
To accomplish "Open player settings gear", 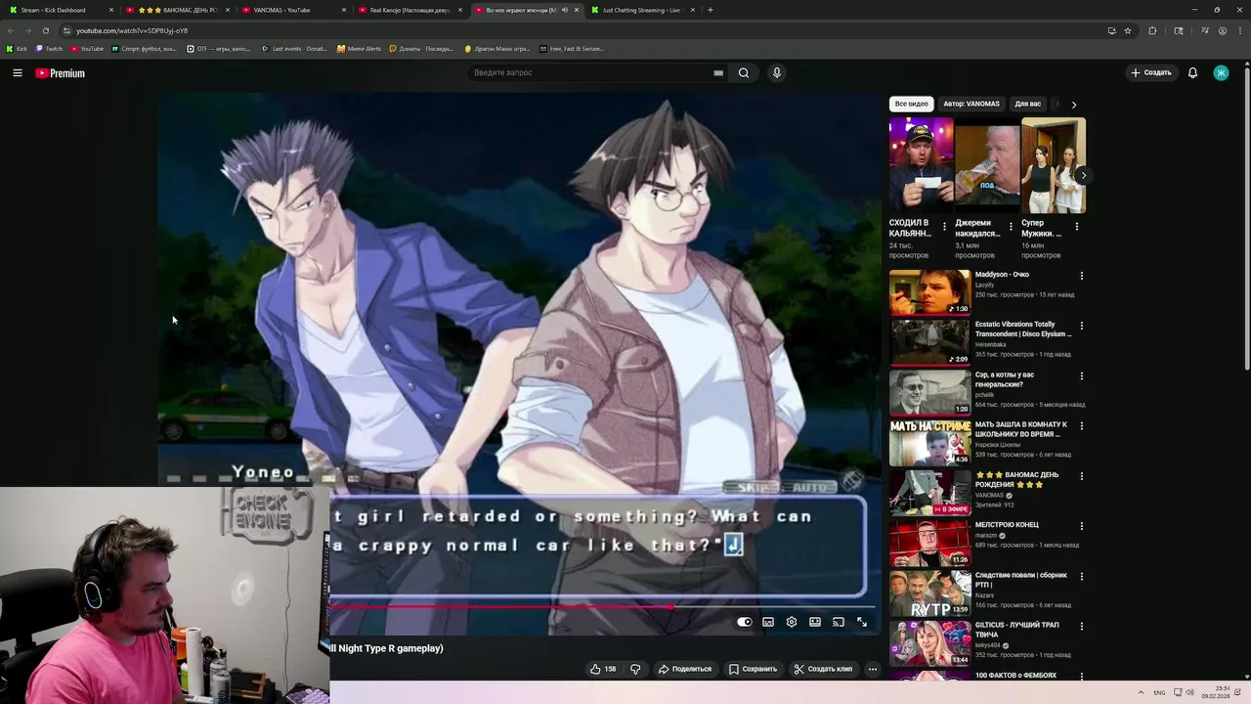I will [792, 622].
